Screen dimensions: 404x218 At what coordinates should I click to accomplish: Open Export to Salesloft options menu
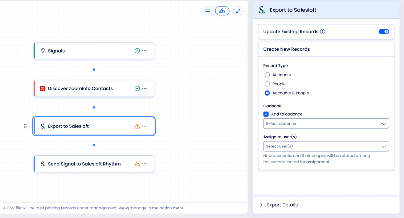[144, 126]
